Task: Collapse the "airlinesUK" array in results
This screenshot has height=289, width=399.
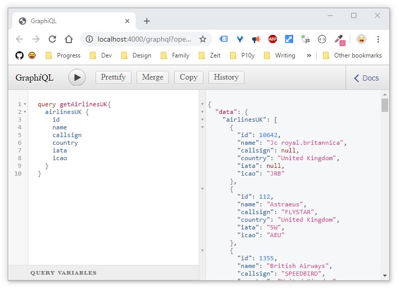Action: coord(202,119)
